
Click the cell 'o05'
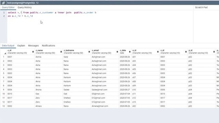145,69
